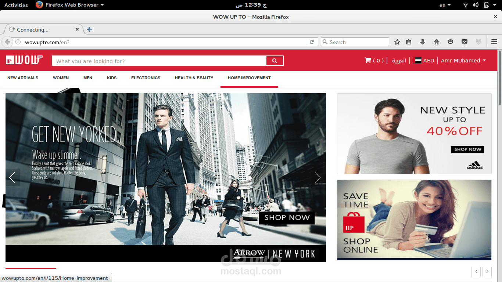This screenshot has width=502, height=282.
Task: Open the NEW ARRIVALS category
Action: (x=23, y=78)
